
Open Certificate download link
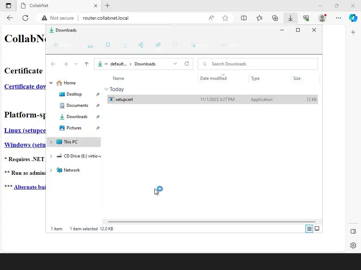[x=25, y=86]
